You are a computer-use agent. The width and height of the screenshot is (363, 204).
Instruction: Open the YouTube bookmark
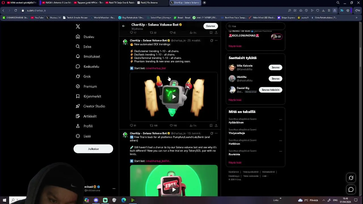[x=37, y=18]
